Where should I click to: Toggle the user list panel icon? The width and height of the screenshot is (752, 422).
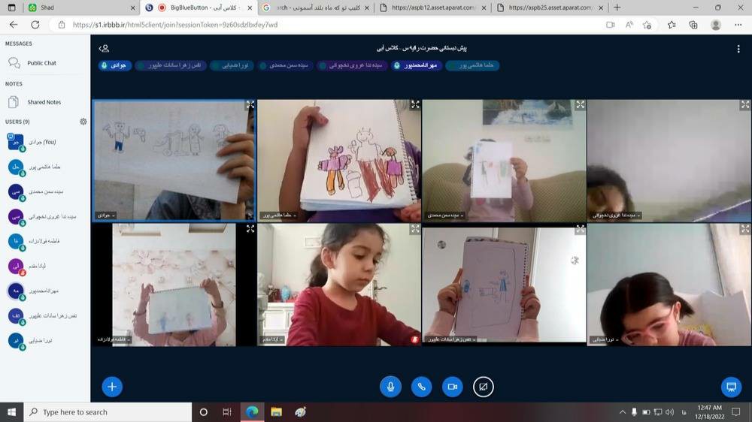tap(105, 48)
